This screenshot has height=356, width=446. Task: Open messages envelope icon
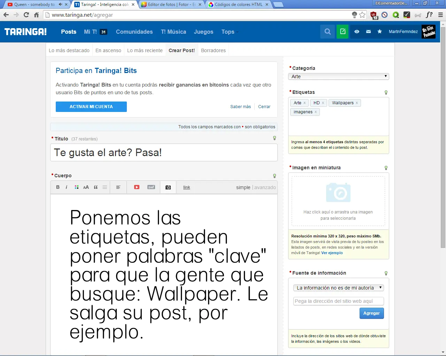click(368, 32)
